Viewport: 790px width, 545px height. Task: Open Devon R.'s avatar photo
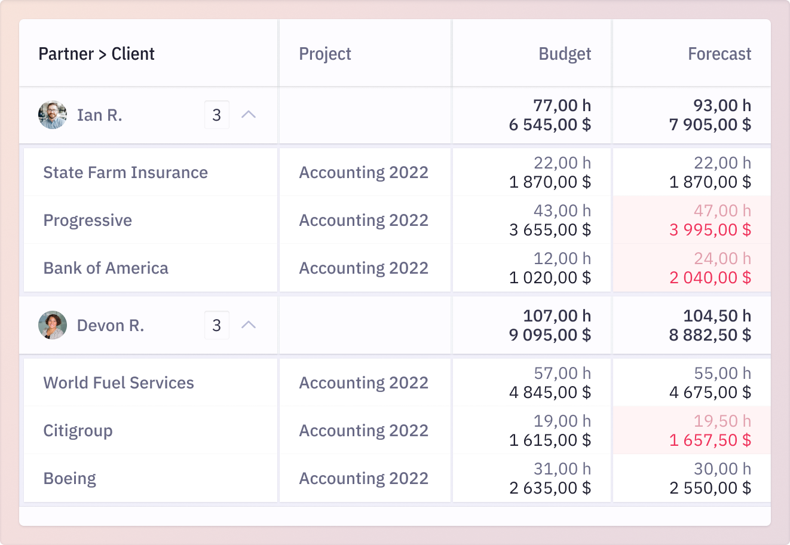point(53,325)
